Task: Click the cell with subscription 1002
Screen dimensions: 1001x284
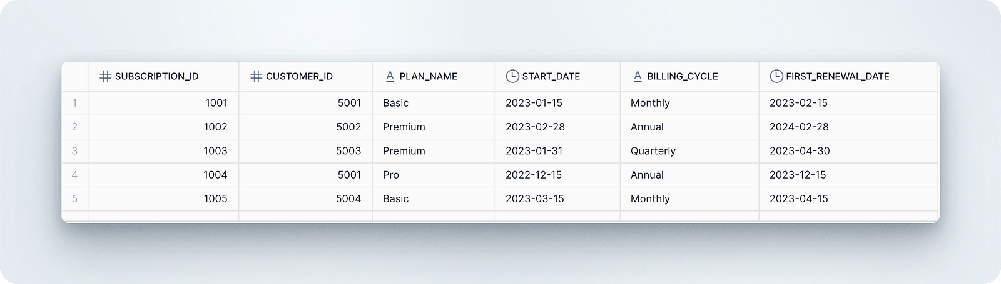Action: point(163,127)
